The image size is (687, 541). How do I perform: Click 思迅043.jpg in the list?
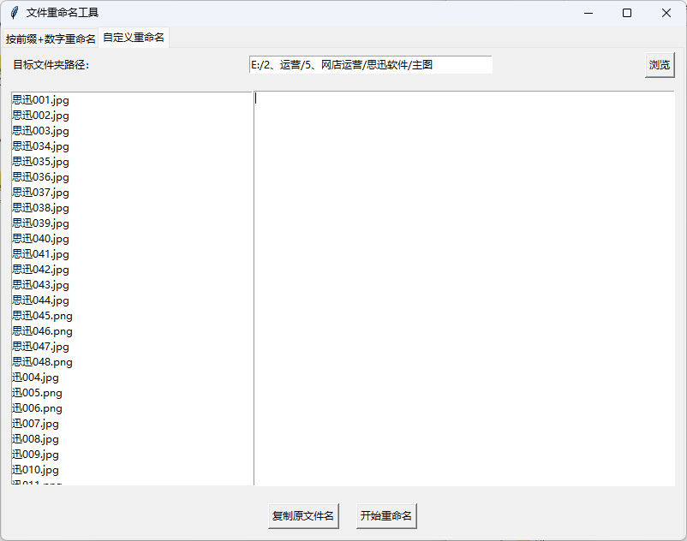[41, 285]
